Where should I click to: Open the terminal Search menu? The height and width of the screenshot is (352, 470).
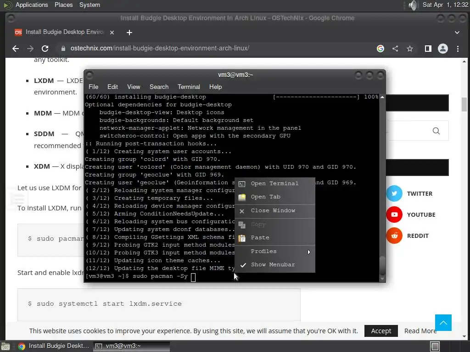(x=159, y=87)
